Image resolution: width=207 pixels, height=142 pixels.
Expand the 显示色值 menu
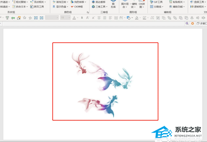[x=60, y=7]
